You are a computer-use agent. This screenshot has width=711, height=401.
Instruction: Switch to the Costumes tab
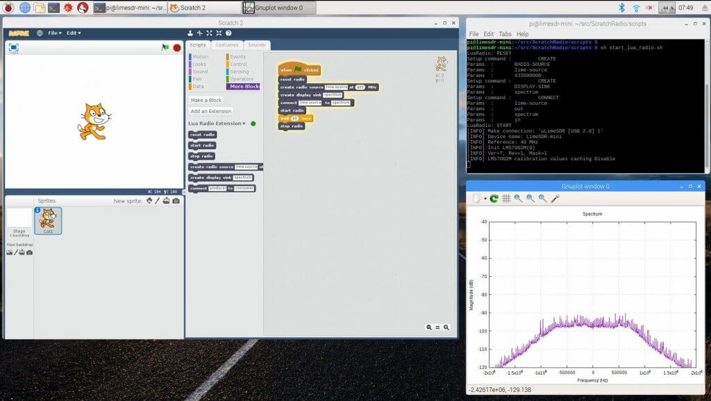point(226,45)
